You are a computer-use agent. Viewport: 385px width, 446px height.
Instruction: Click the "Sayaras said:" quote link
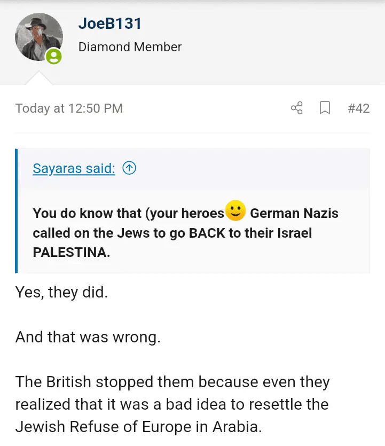pyautogui.click(x=74, y=168)
